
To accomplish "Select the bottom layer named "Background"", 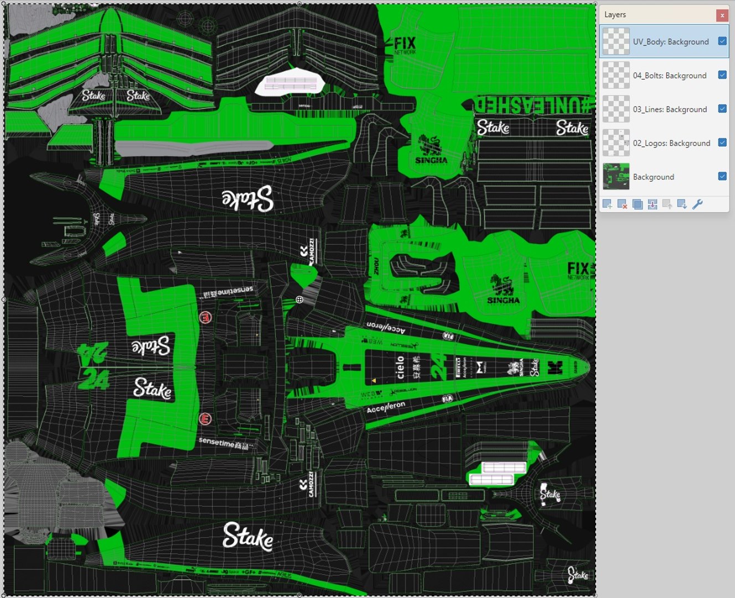I will [654, 177].
